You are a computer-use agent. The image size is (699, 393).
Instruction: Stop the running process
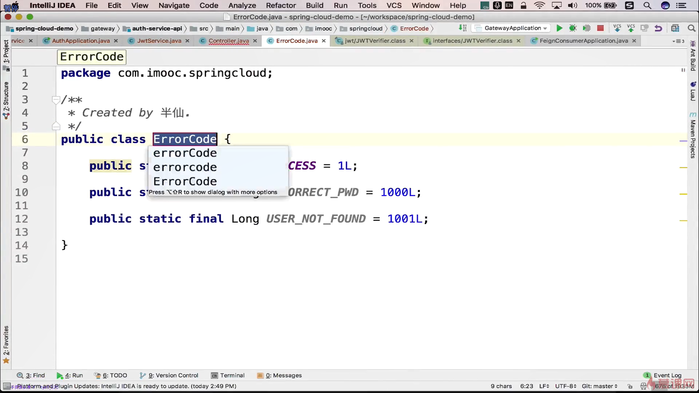(x=600, y=28)
